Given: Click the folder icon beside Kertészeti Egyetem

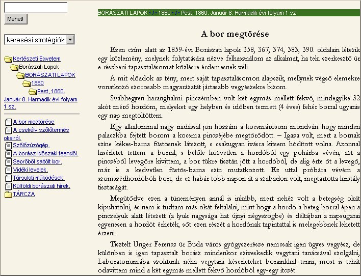Looking at the screenshot, I should (x=8, y=60).
